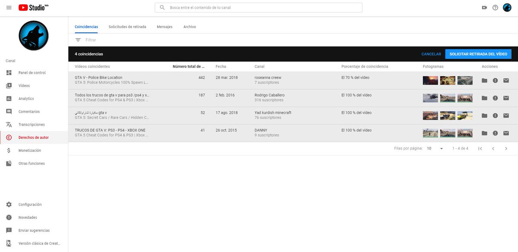Screen dimensions: 518x252
Task: Open Otras funciones in the sidebar
Action: pos(34,163)
